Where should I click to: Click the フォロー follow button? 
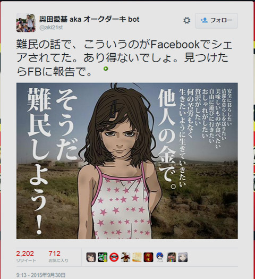click(216, 21)
